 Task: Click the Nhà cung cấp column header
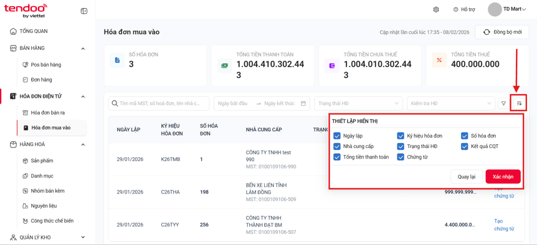(264, 129)
